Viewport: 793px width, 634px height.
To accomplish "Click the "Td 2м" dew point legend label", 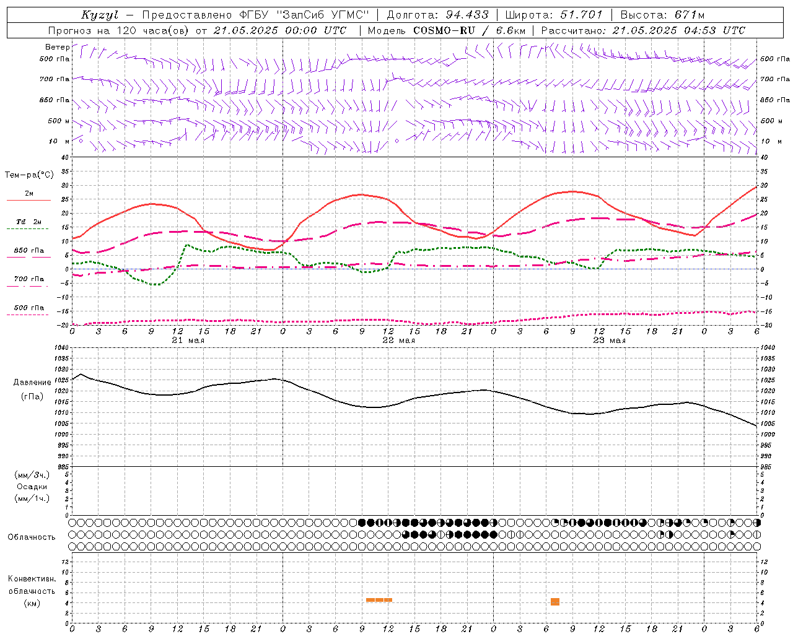I will click(x=29, y=222).
